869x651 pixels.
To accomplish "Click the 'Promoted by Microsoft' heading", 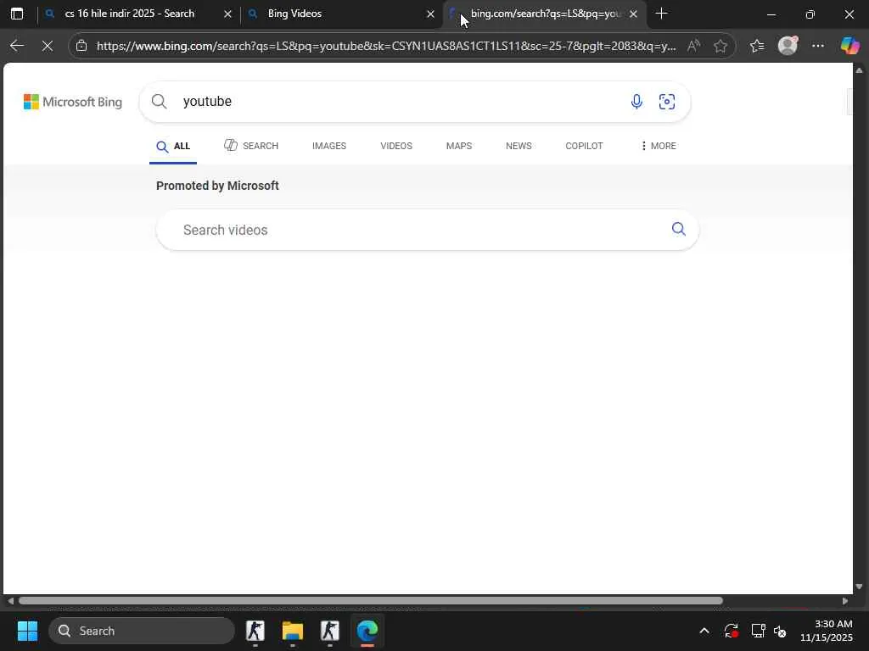I will coord(217,186).
